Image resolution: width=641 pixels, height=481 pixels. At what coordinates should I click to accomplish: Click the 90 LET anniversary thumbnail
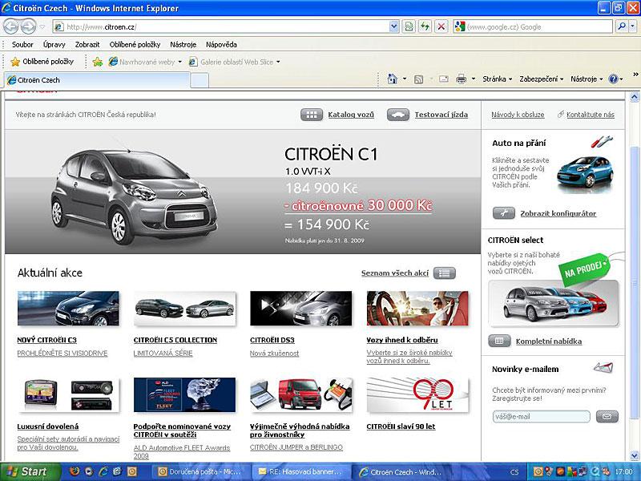click(x=417, y=395)
